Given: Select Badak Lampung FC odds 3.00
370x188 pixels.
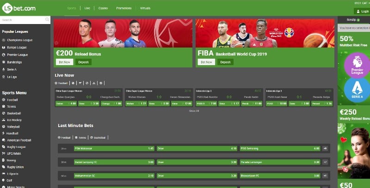Looking at the screenshot, I should click(114, 162).
